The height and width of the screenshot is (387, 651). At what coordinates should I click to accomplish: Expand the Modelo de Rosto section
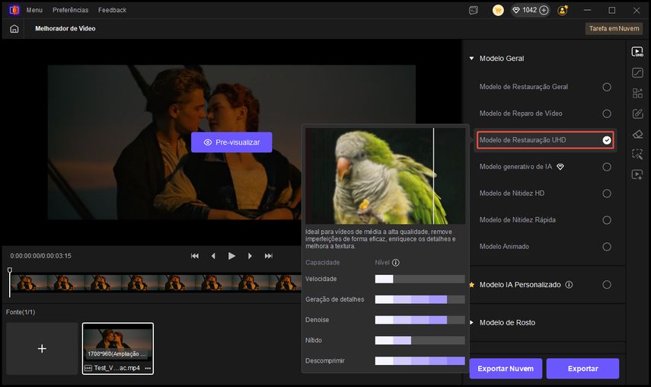[x=471, y=323]
